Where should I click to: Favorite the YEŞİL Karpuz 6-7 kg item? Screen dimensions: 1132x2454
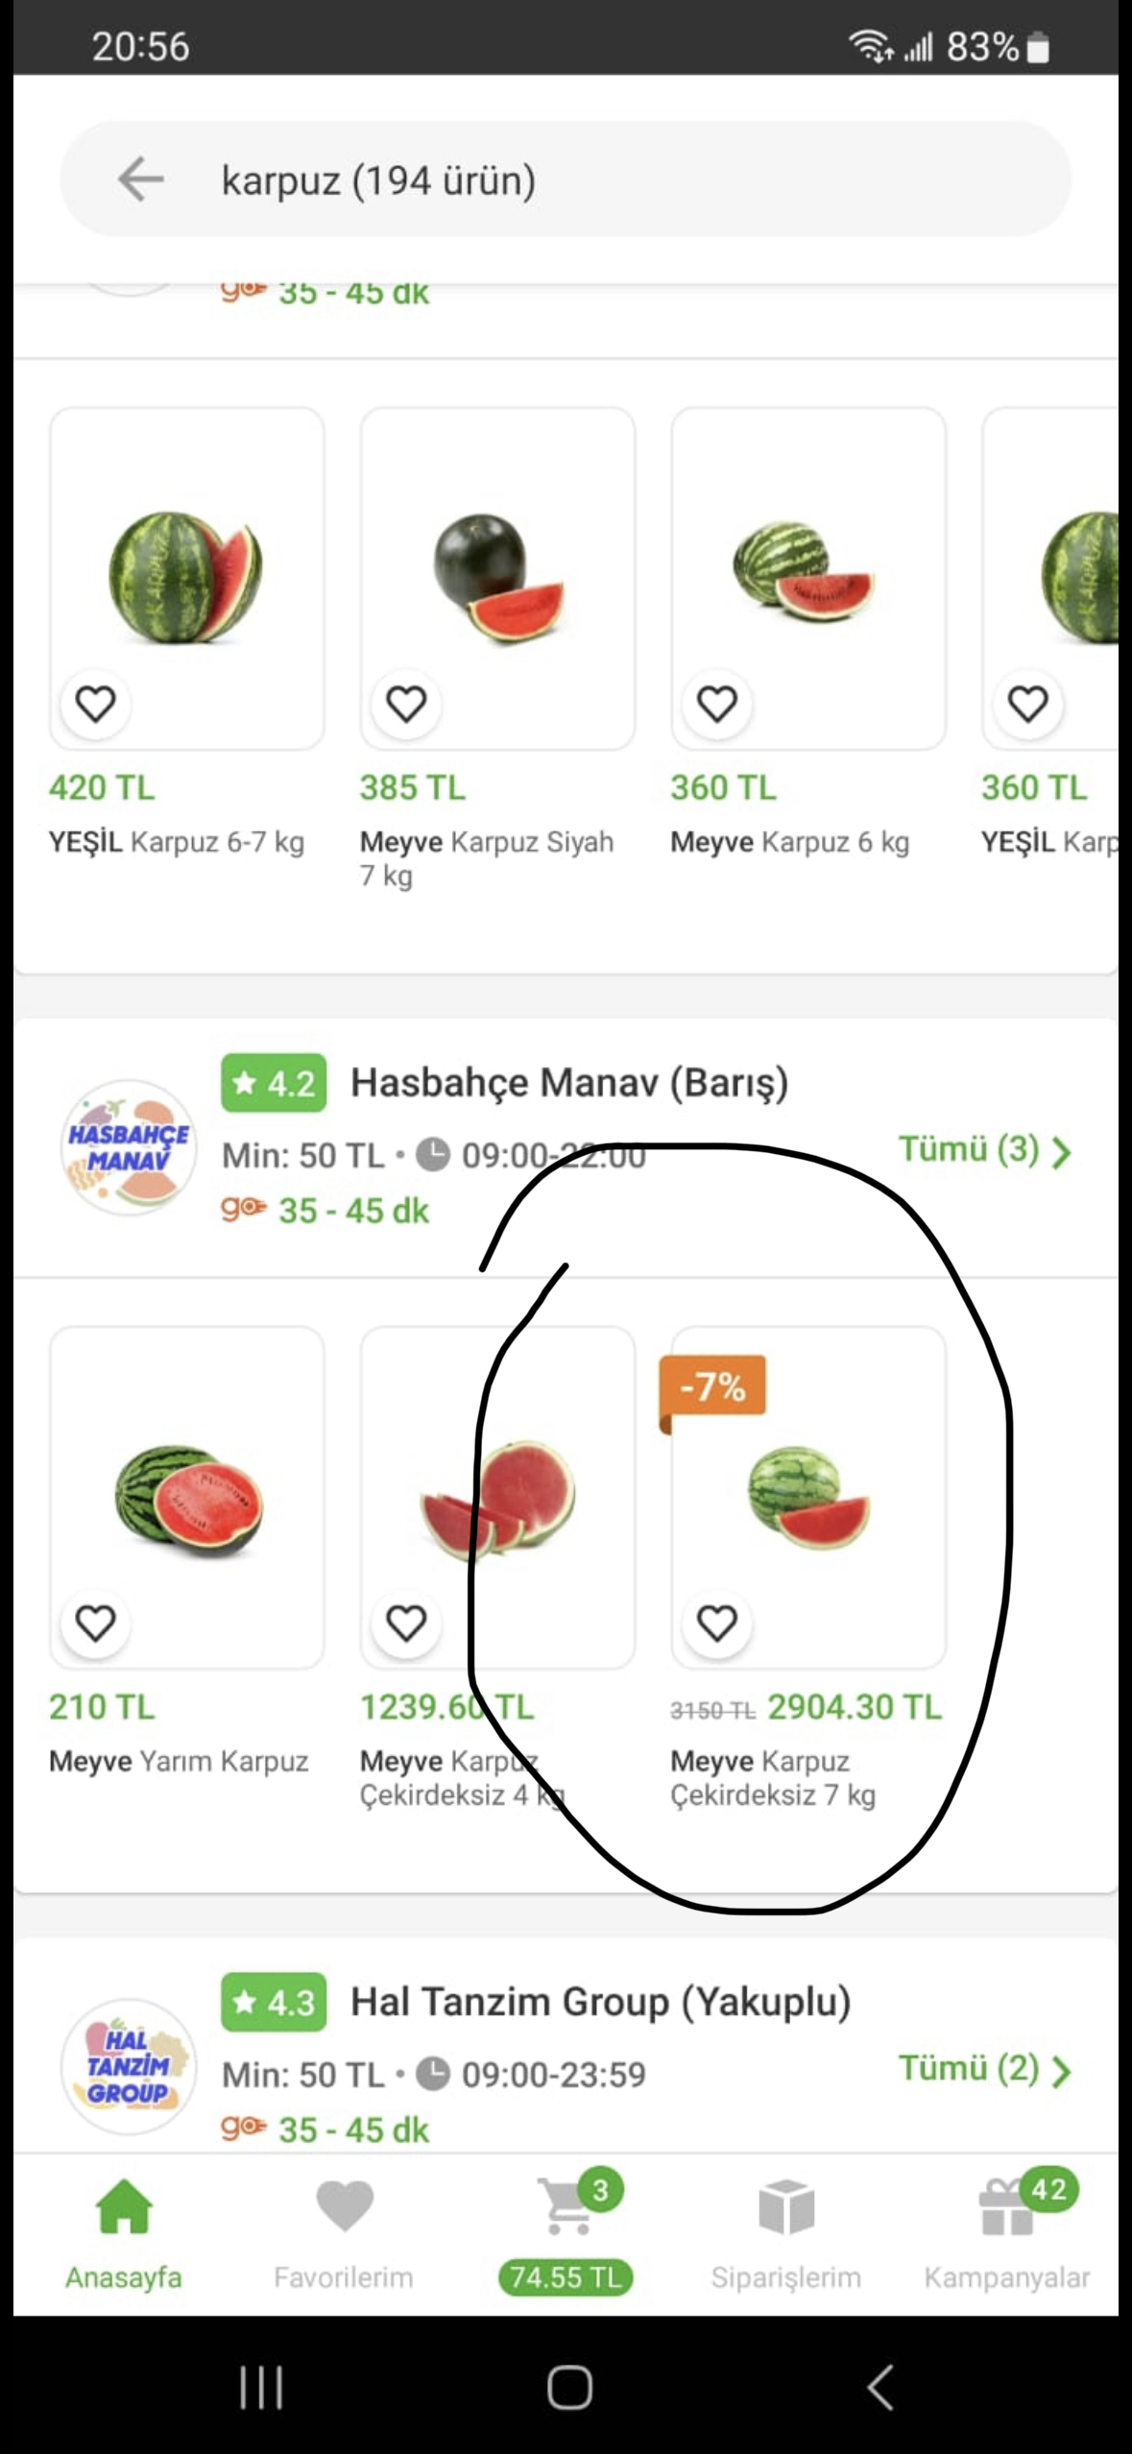(x=95, y=704)
